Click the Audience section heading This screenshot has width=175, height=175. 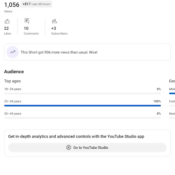pyautogui.click(x=14, y=72)
